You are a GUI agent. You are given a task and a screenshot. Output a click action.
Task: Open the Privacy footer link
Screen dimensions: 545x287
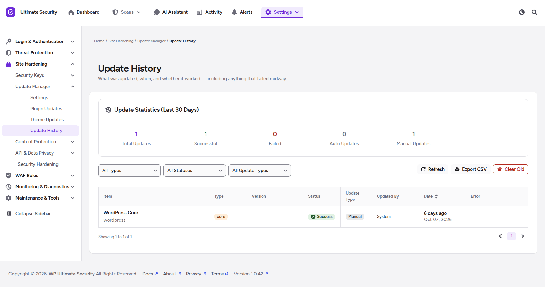(196, 274)
